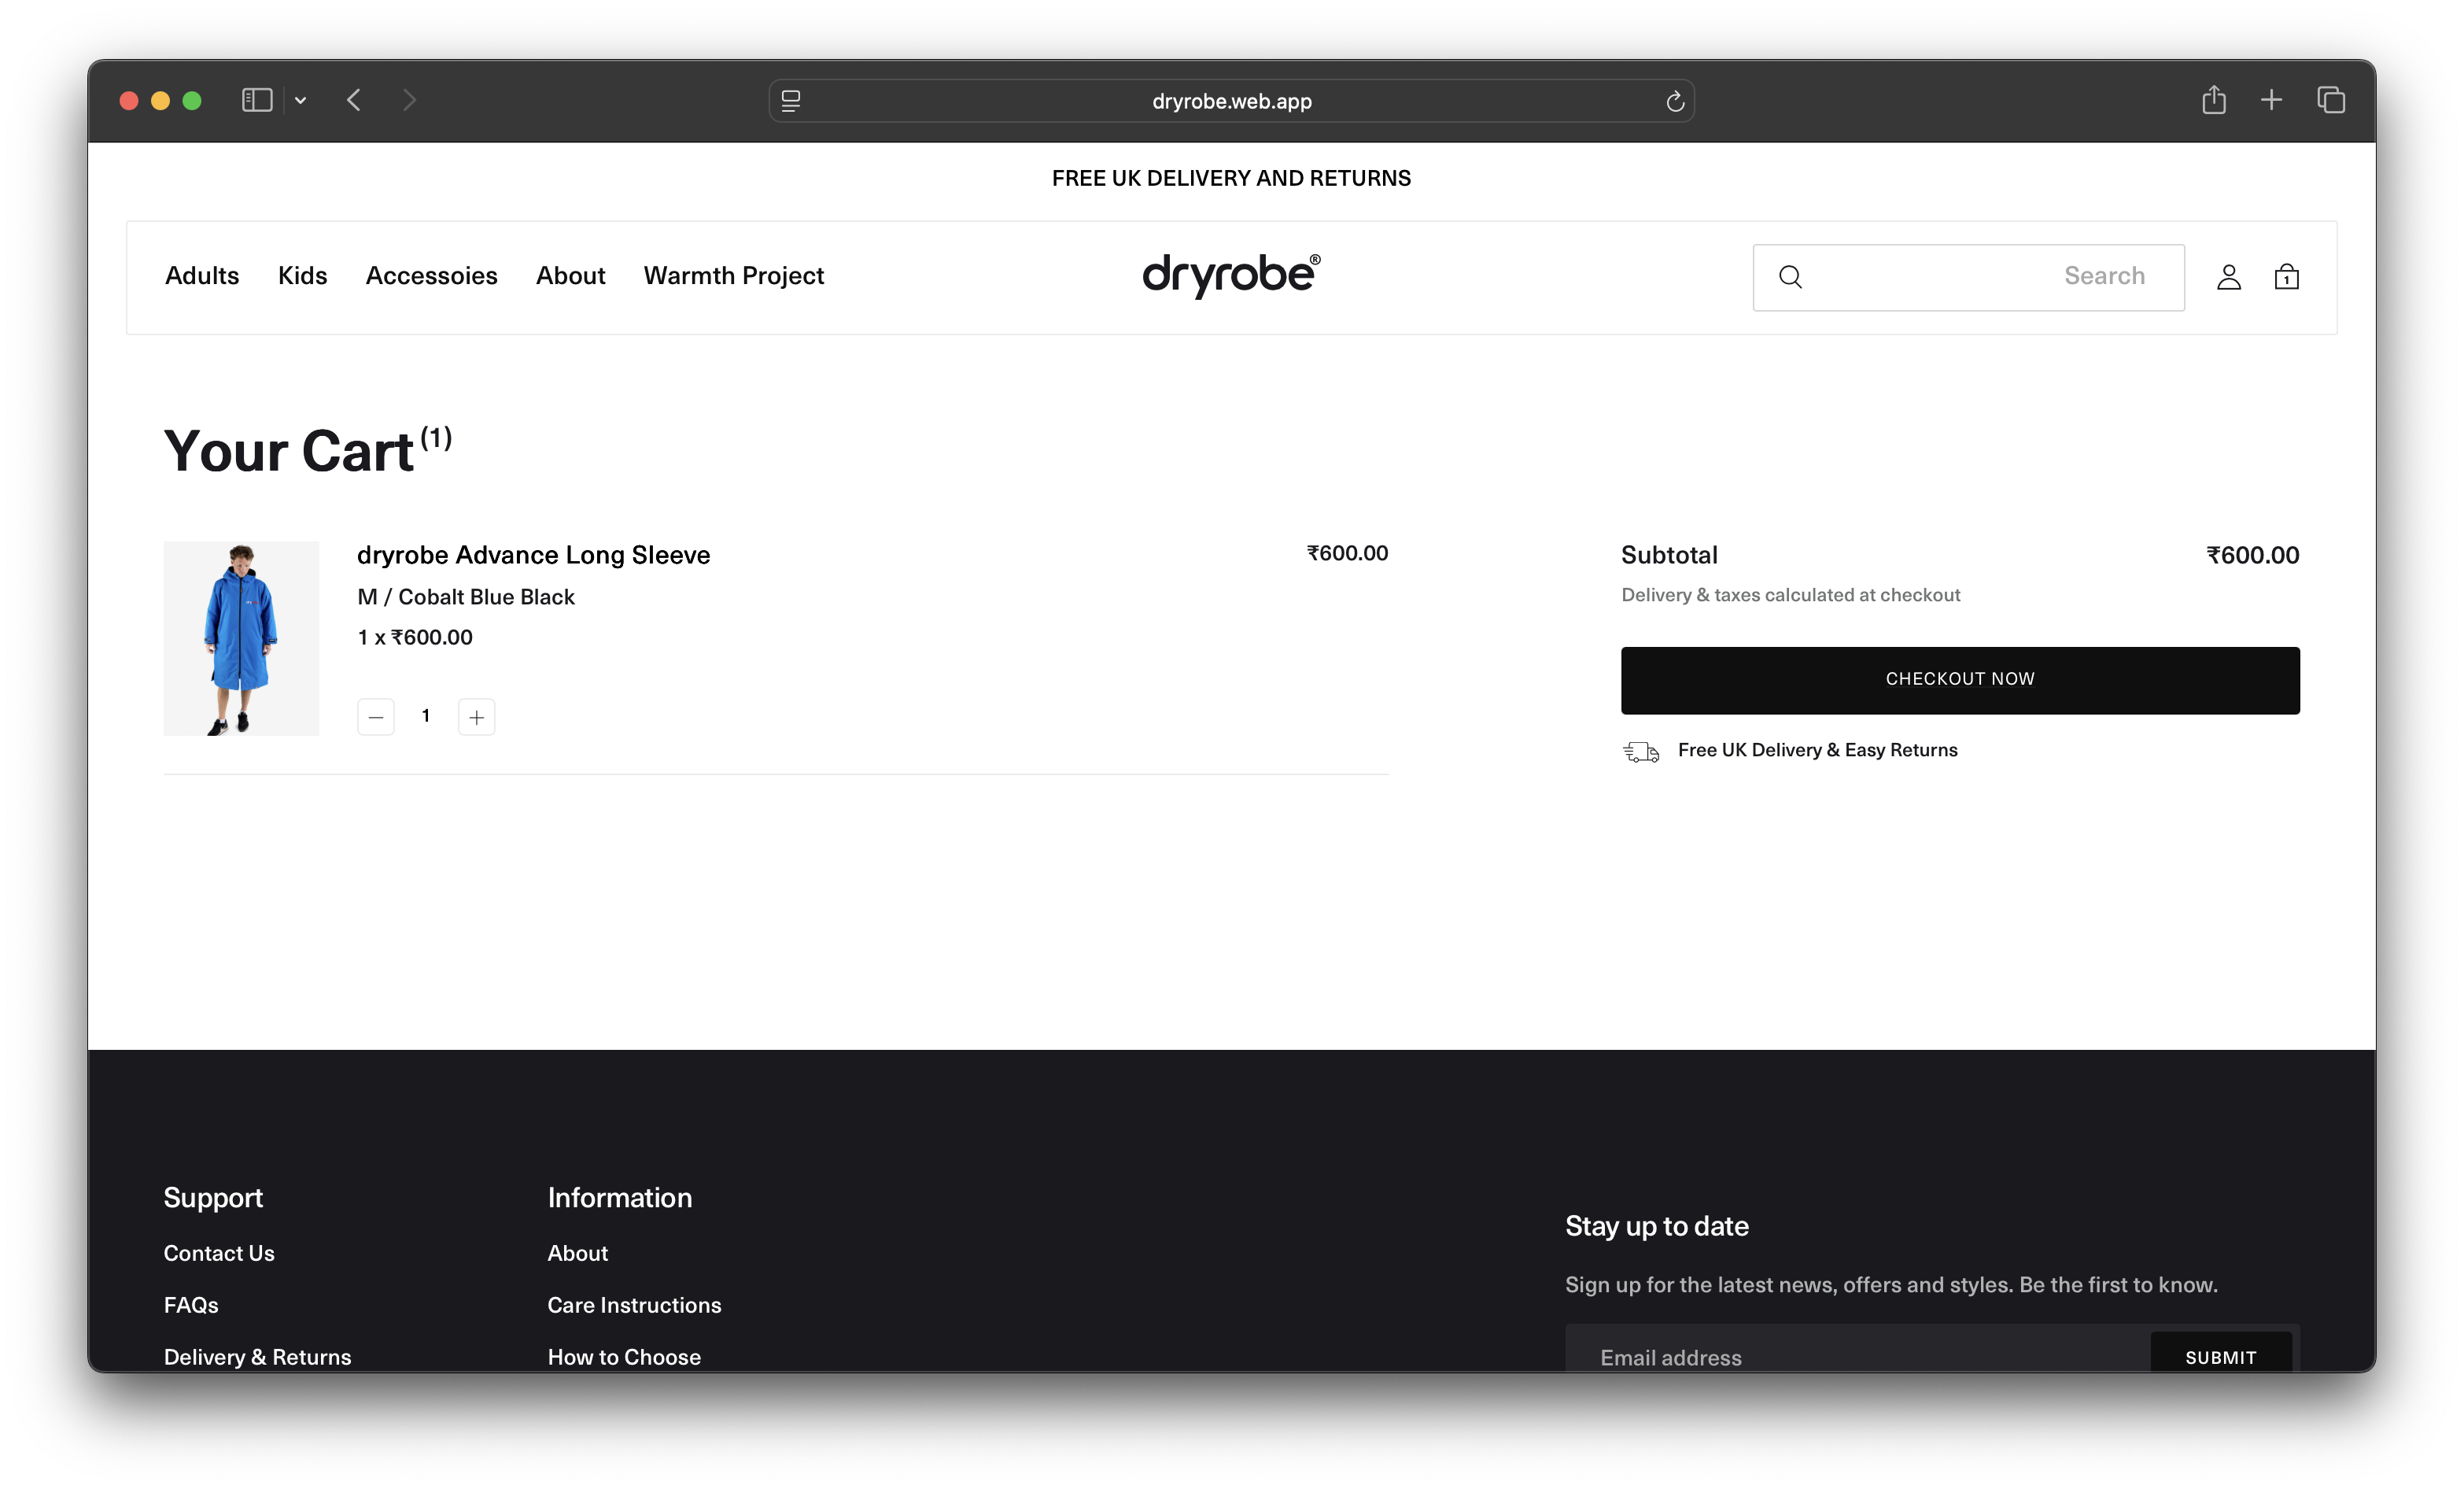Open the sidebar dropdown chevron in Safari

300,100
